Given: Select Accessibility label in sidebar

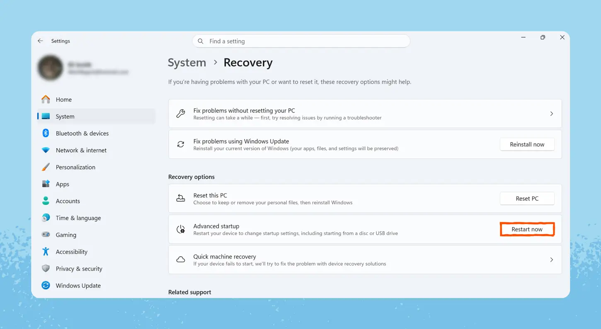Looking at the screenshot, I should pyautogui.click(x=72, y=252).
